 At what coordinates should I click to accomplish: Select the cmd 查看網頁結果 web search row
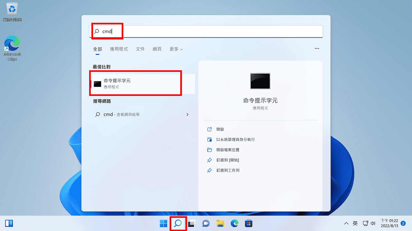point(142,115)
